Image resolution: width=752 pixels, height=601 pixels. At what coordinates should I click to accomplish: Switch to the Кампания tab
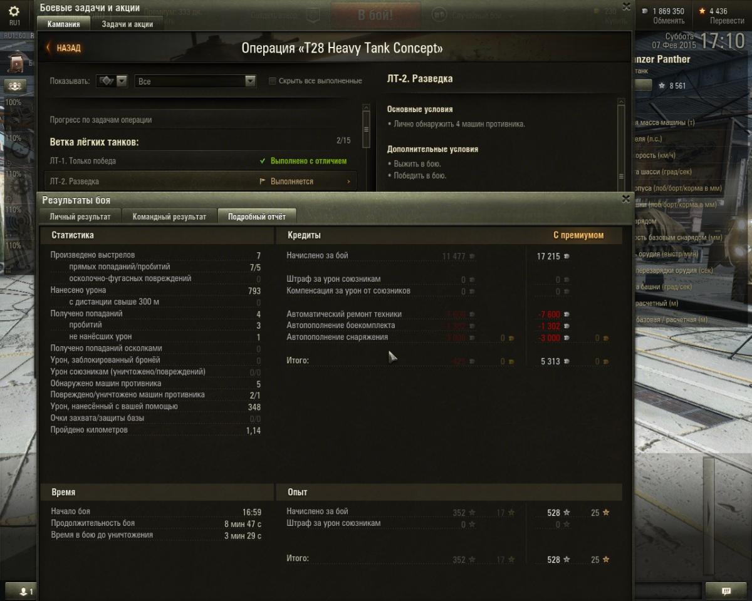63,24
